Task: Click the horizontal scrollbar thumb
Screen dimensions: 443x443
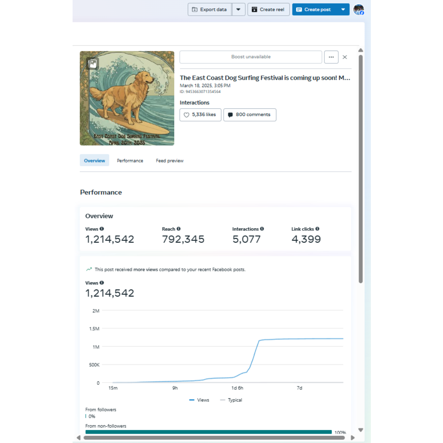Action: [214, 438]
